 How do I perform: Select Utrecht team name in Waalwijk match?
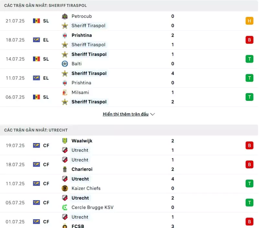coord(80,150)
